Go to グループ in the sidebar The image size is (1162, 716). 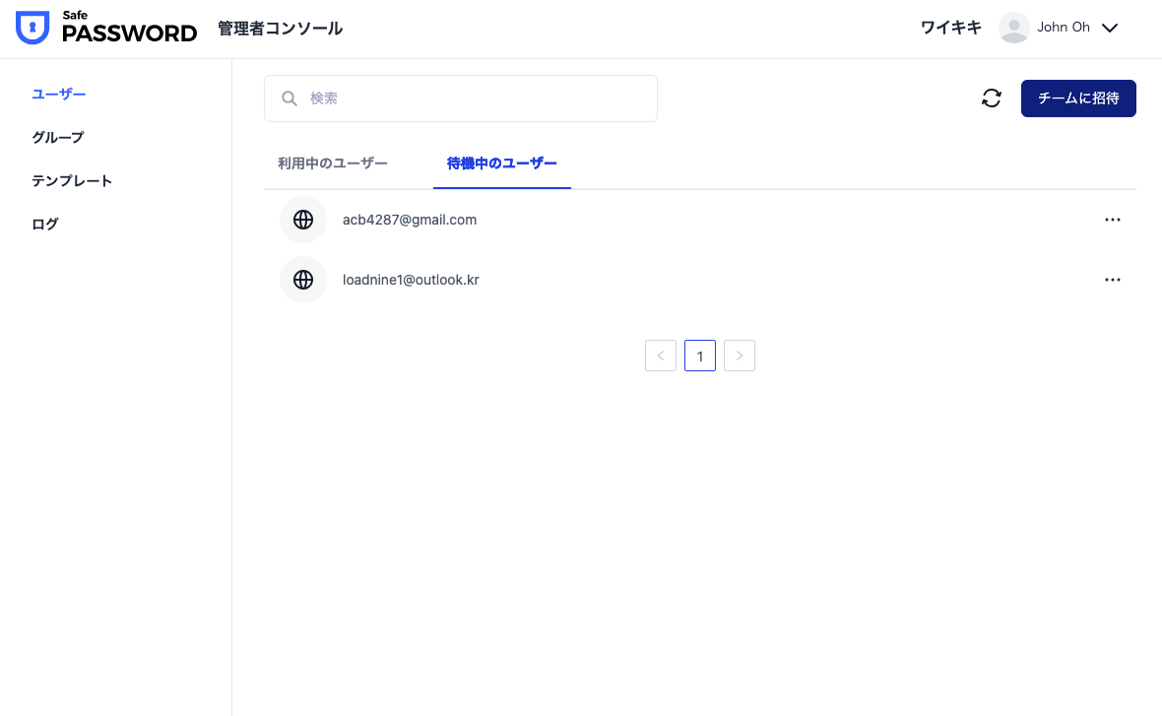click(x=58, y=138)
